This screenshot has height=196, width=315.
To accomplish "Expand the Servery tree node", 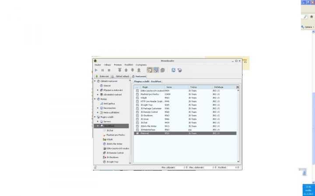I will click(x=98, y=122).
